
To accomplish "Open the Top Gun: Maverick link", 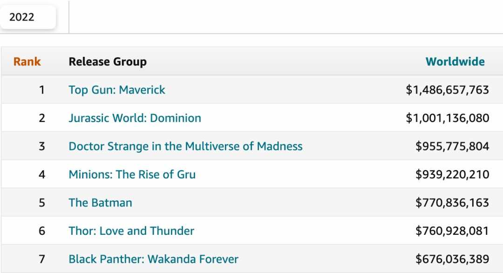I will tap(117, 90).
